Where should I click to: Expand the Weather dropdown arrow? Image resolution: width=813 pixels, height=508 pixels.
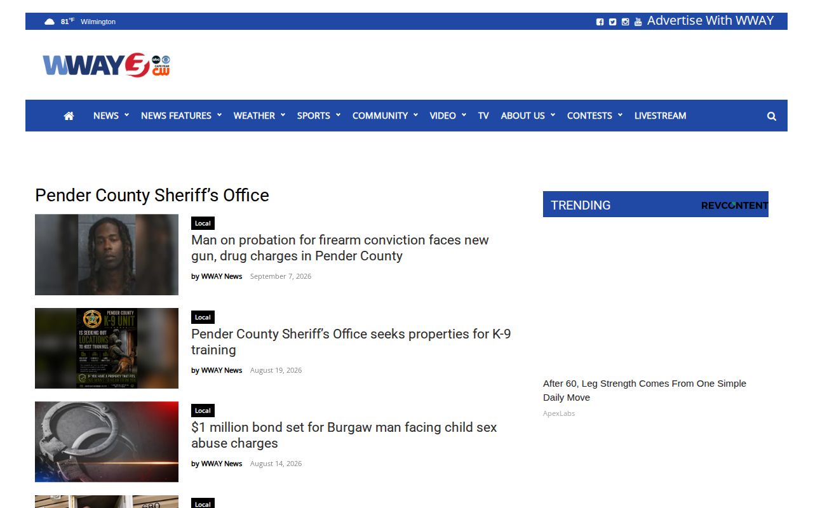pos(283,115)
